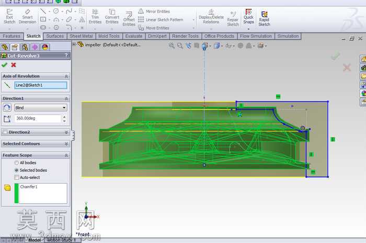The image size is (366, 243).
Task: Toggle the Auto-select checkbox
Action: pyautogui.click(x=17, y=178)
